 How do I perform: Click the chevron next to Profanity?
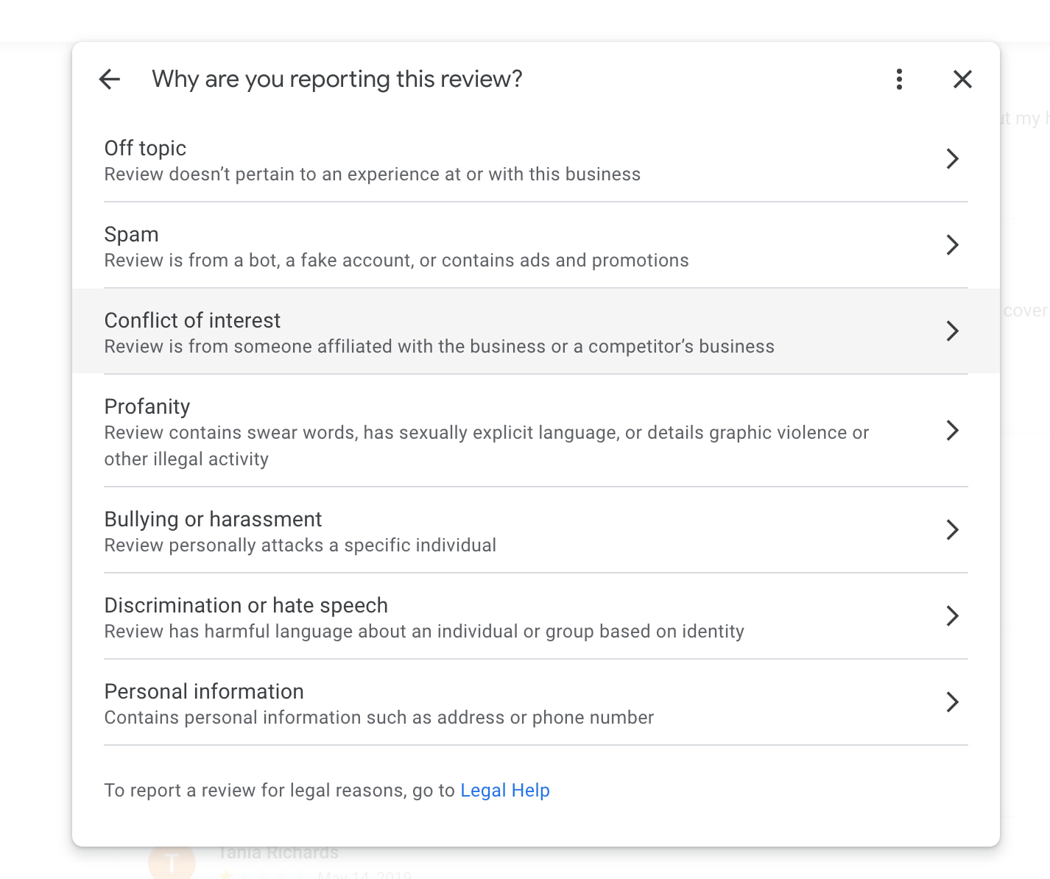click(953, 431)
